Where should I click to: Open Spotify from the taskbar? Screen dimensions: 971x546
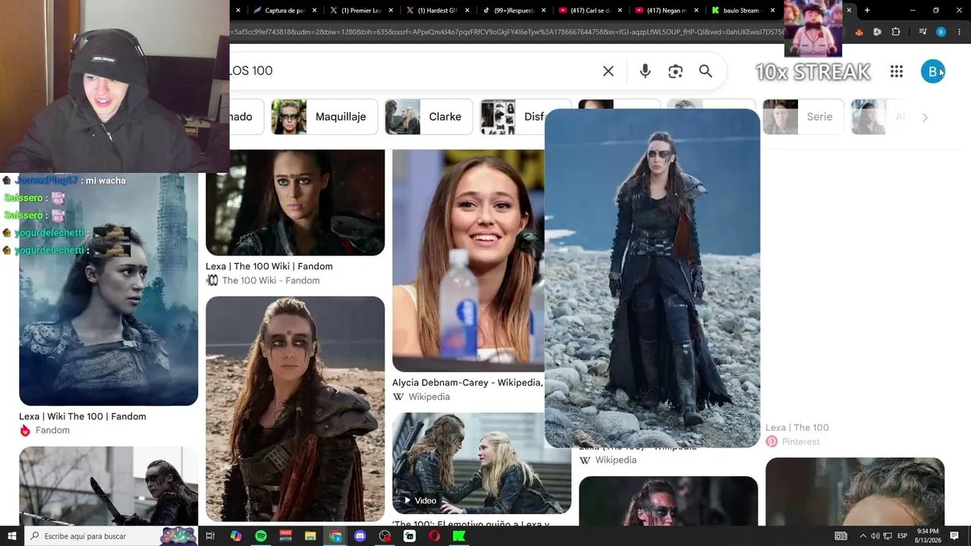point(261,536)
